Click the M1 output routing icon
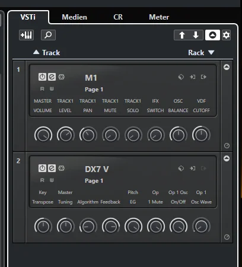The width and height of the screenshot is (242, 267). 203,77
